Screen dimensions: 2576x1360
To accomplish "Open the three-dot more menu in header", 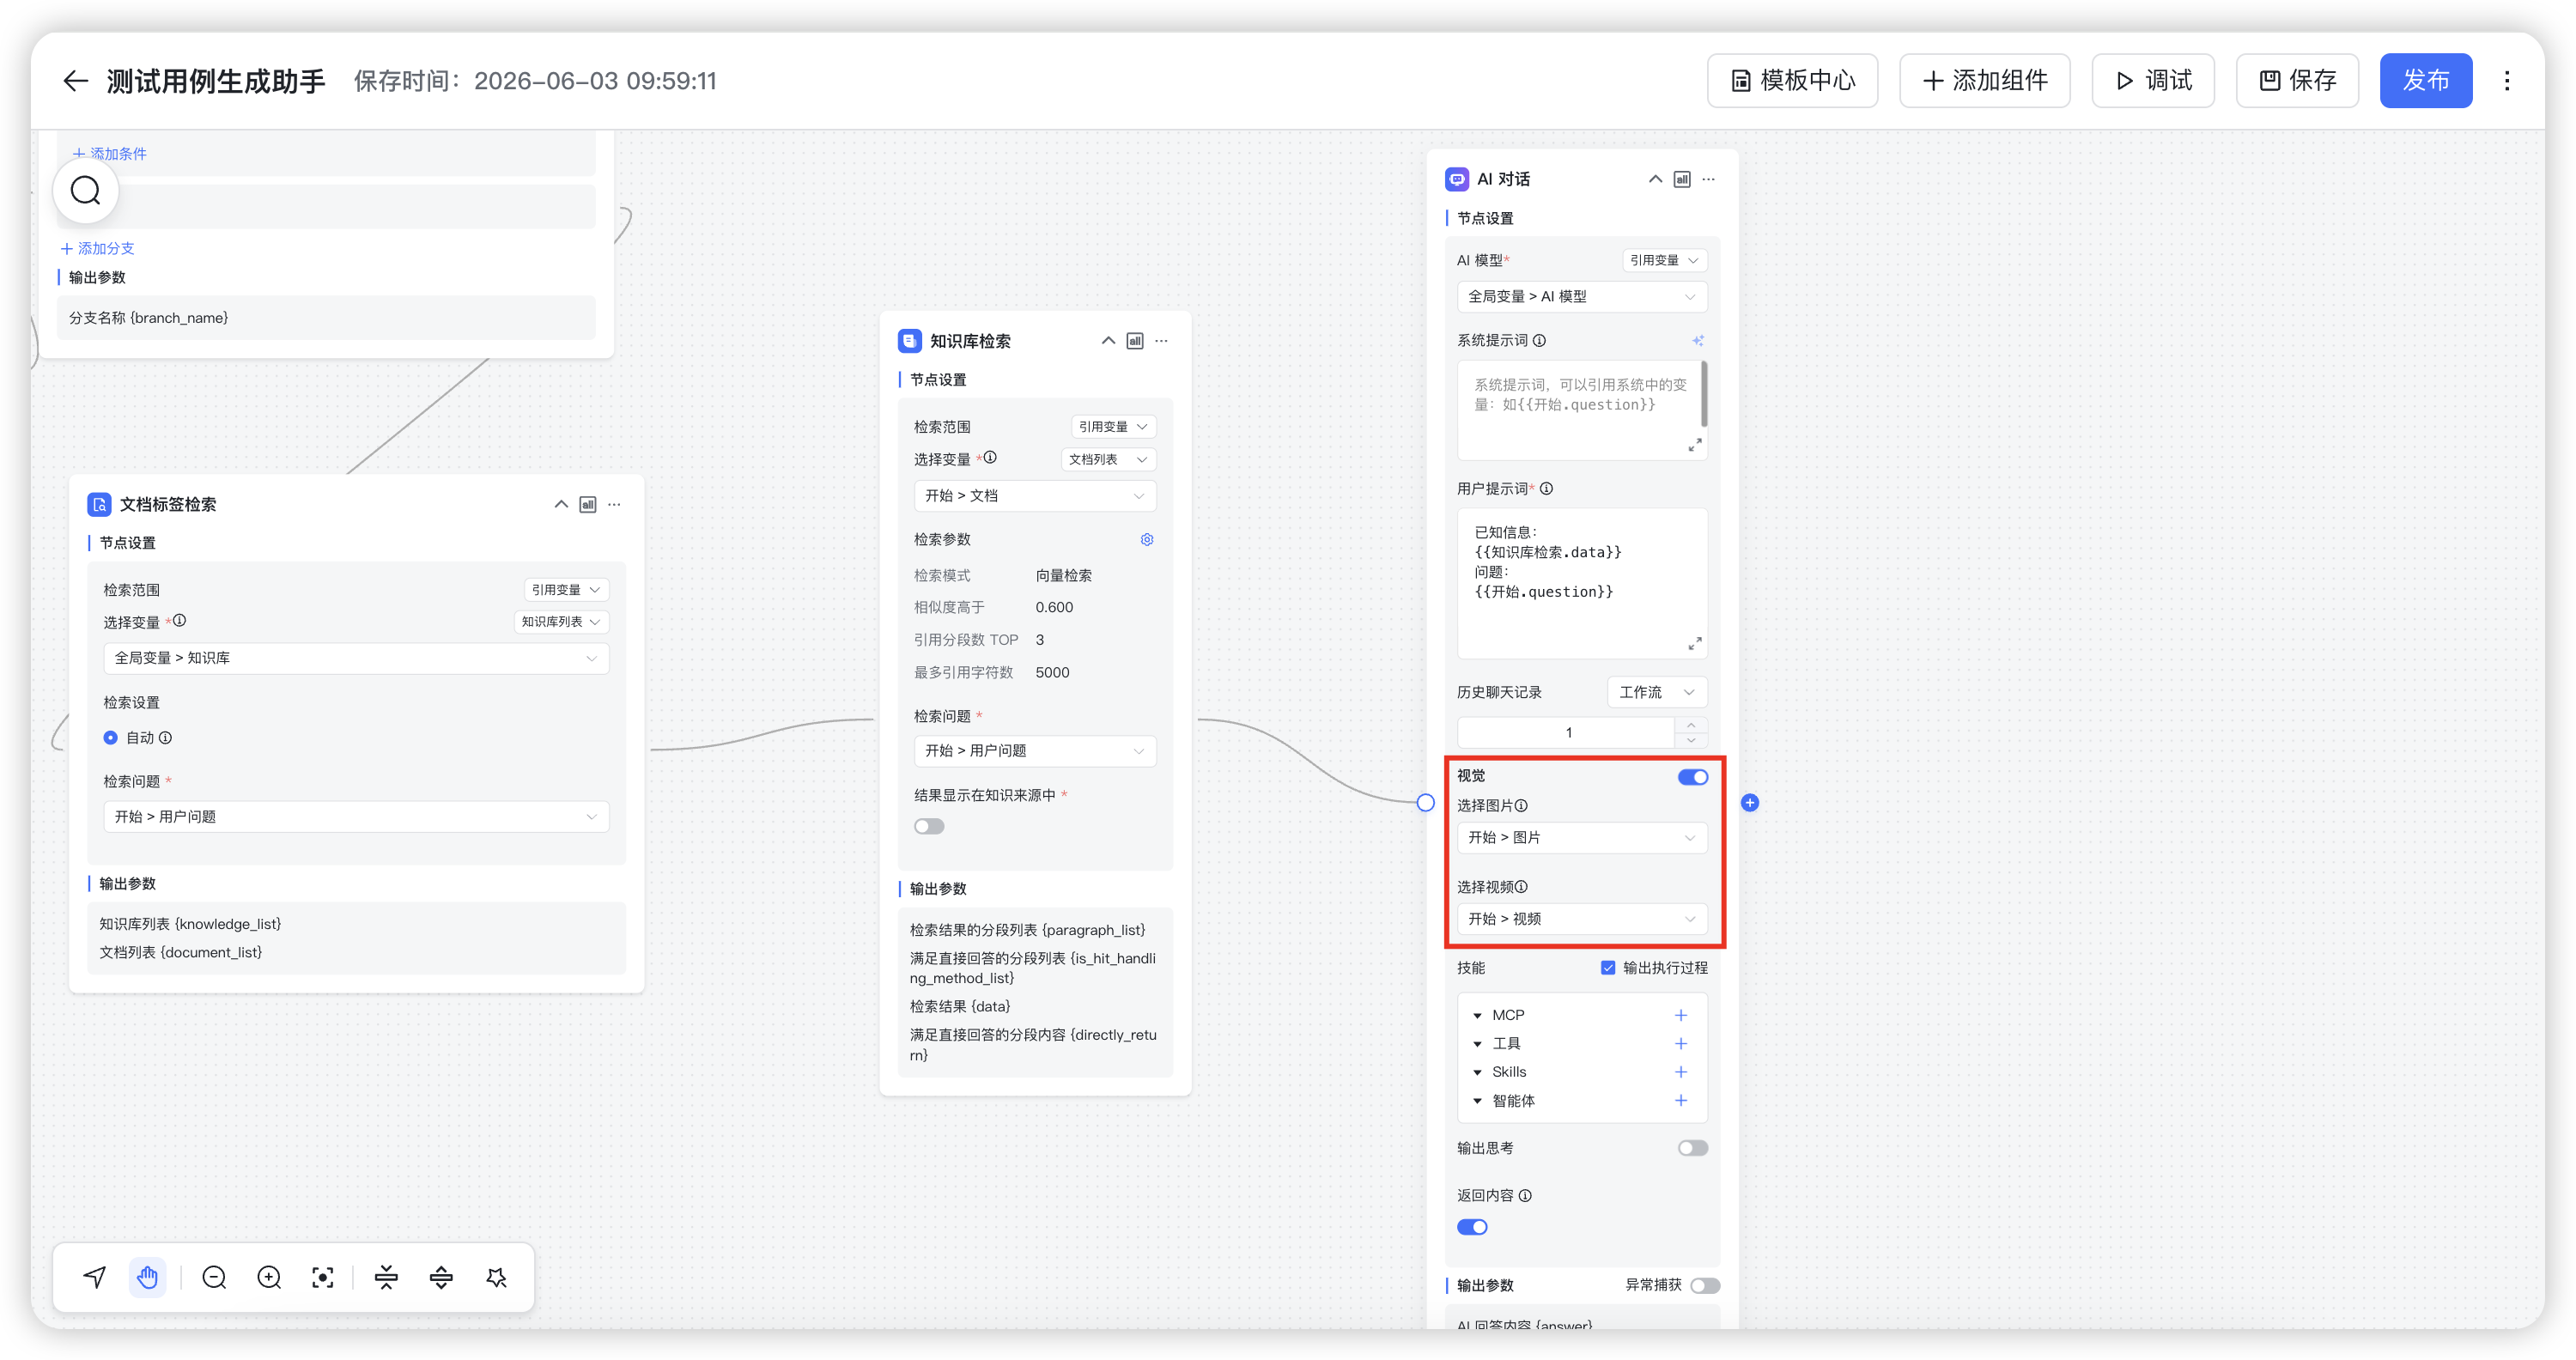I will pos(2506,81).
